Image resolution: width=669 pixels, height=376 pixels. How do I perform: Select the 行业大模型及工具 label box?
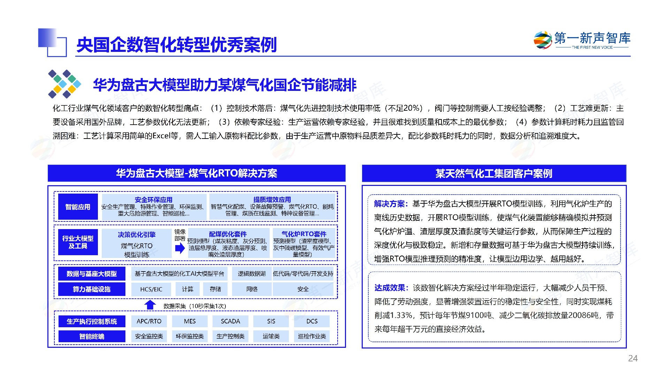point(78,242)
